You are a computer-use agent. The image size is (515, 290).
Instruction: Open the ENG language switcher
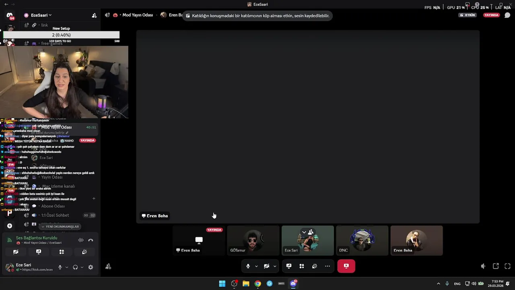pyautogui.click(x=457, y=284)
